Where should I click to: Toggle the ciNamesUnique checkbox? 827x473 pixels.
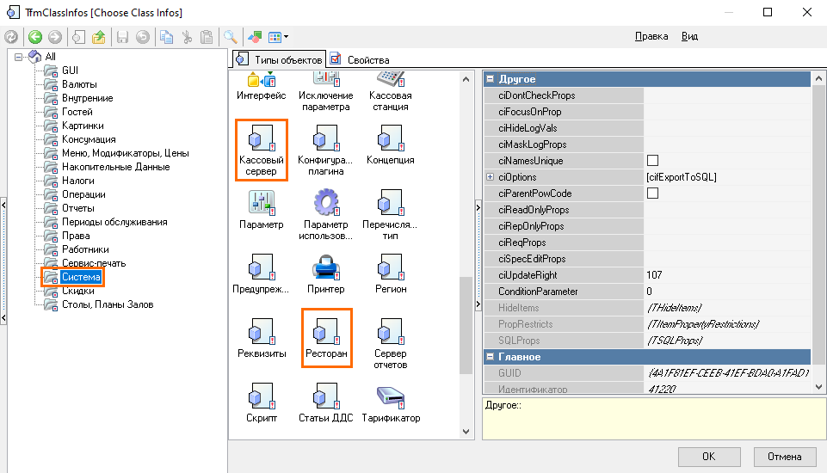coord(652,161)
